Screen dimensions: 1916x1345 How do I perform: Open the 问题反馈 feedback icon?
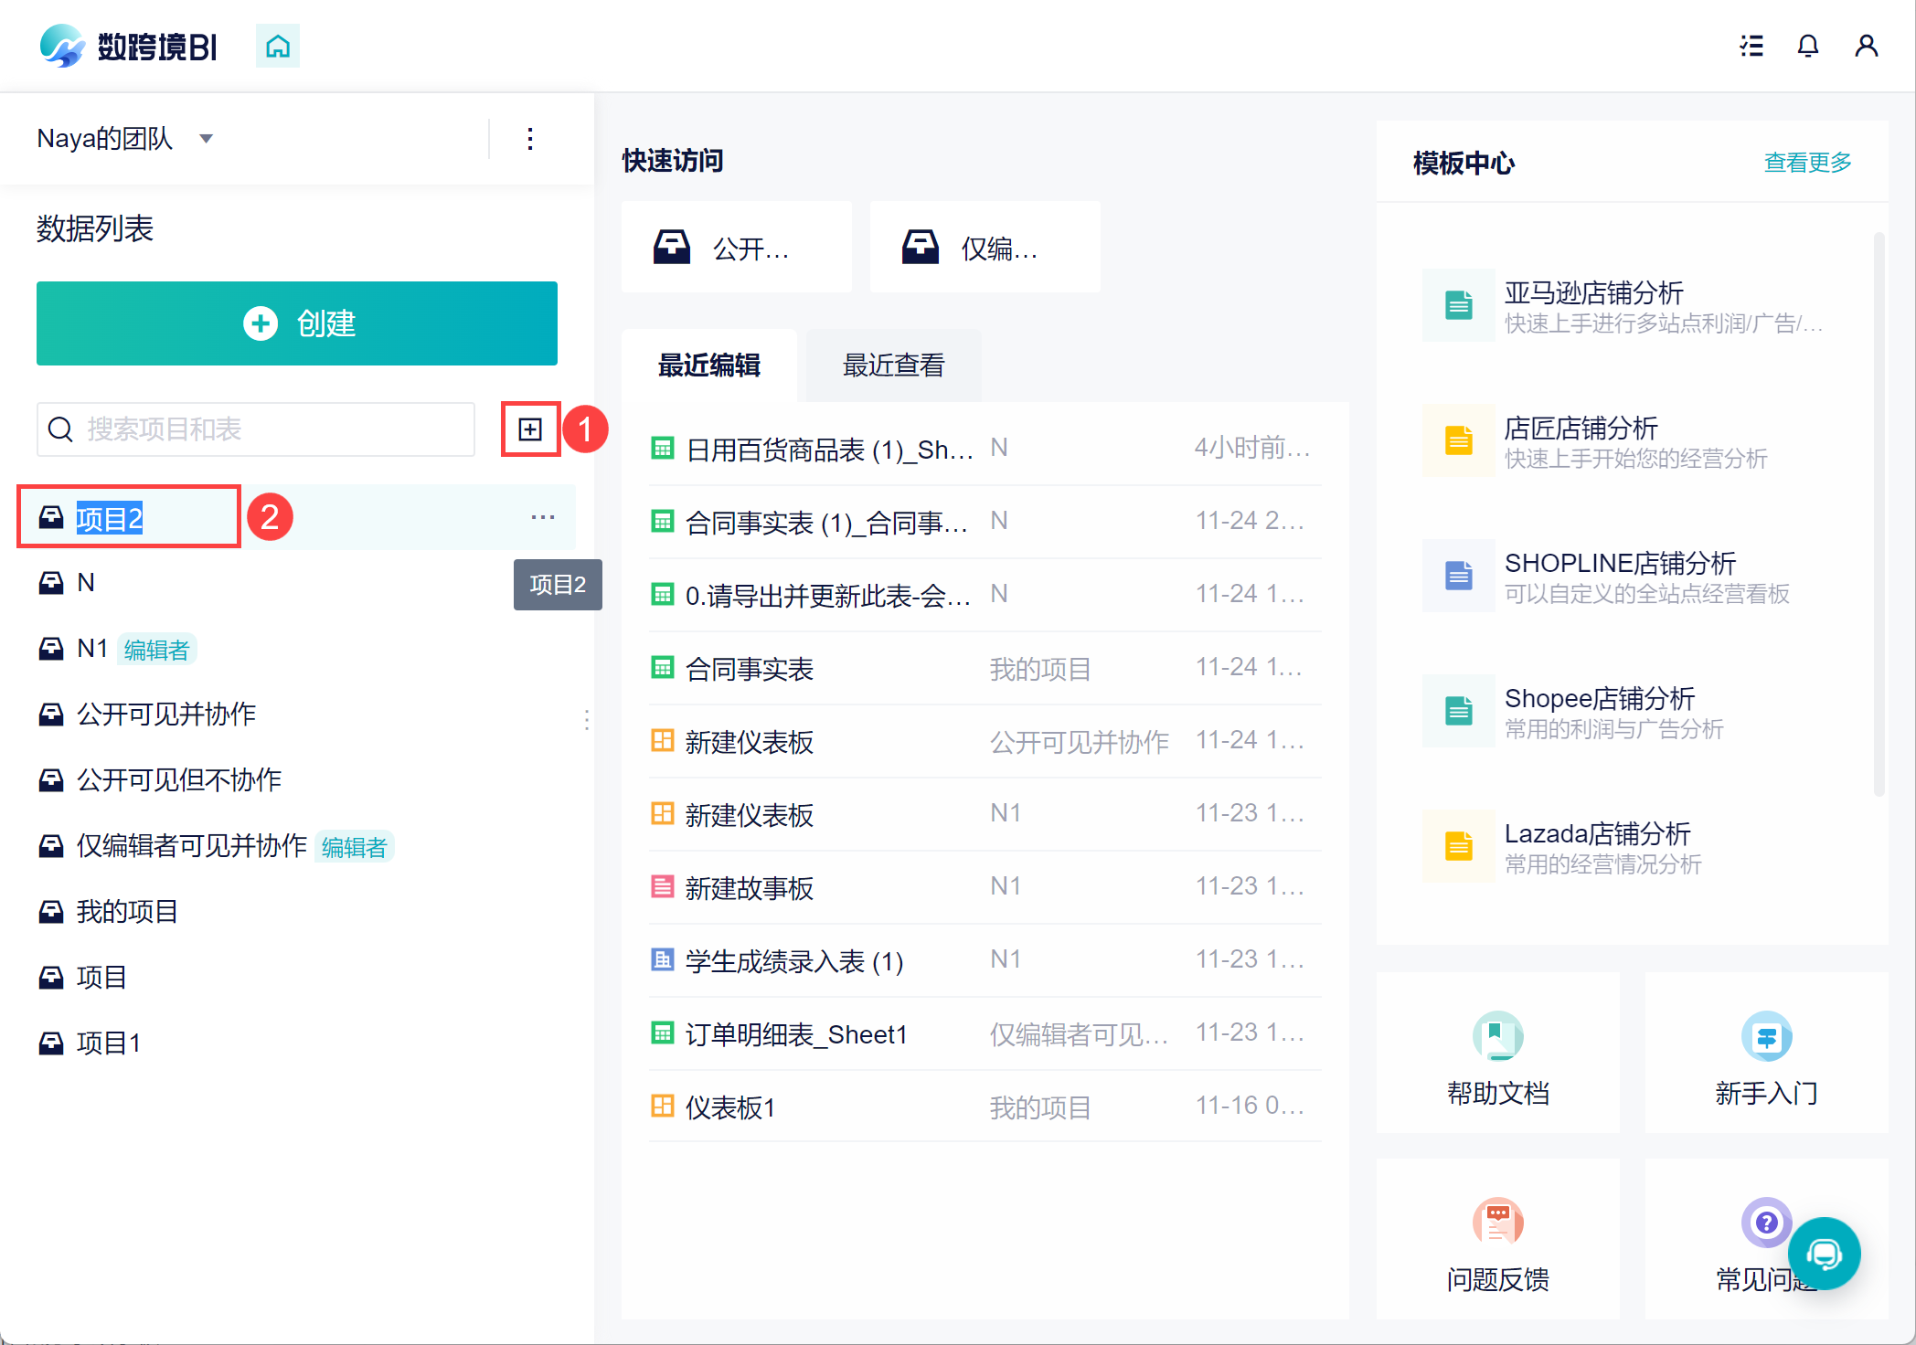1497,1223
